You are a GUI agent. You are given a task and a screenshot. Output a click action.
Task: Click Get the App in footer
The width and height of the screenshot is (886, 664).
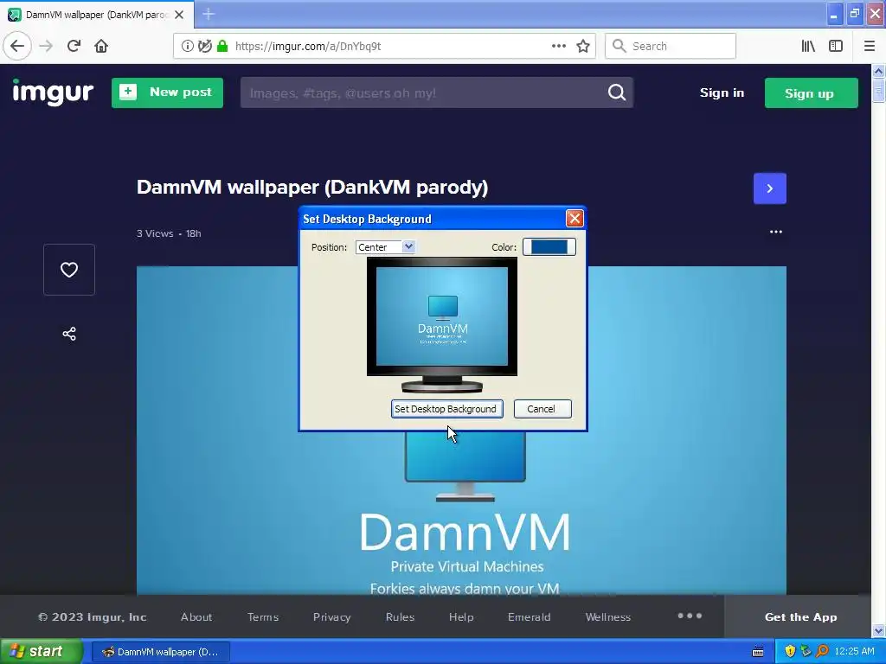(x=800, y=617)
